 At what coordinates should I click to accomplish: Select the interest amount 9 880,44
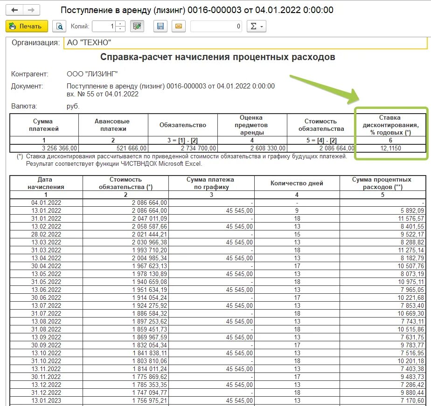[x=382, y=393]
